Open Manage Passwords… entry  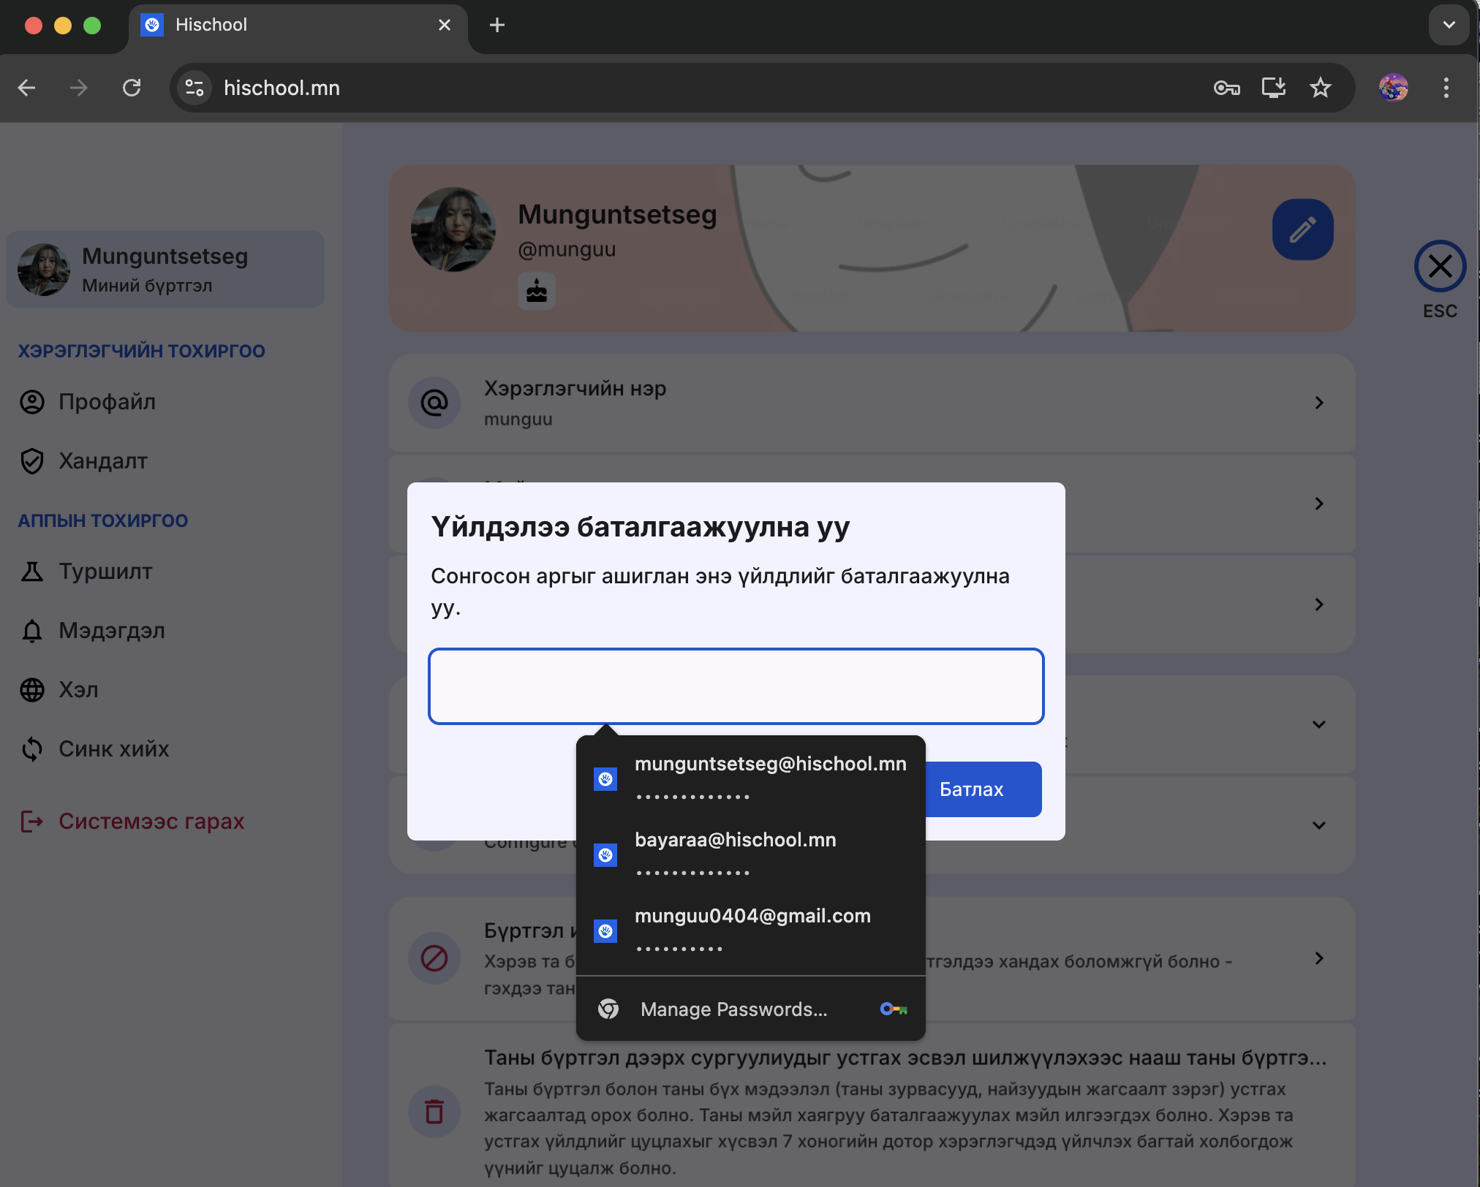(734, 1009)
